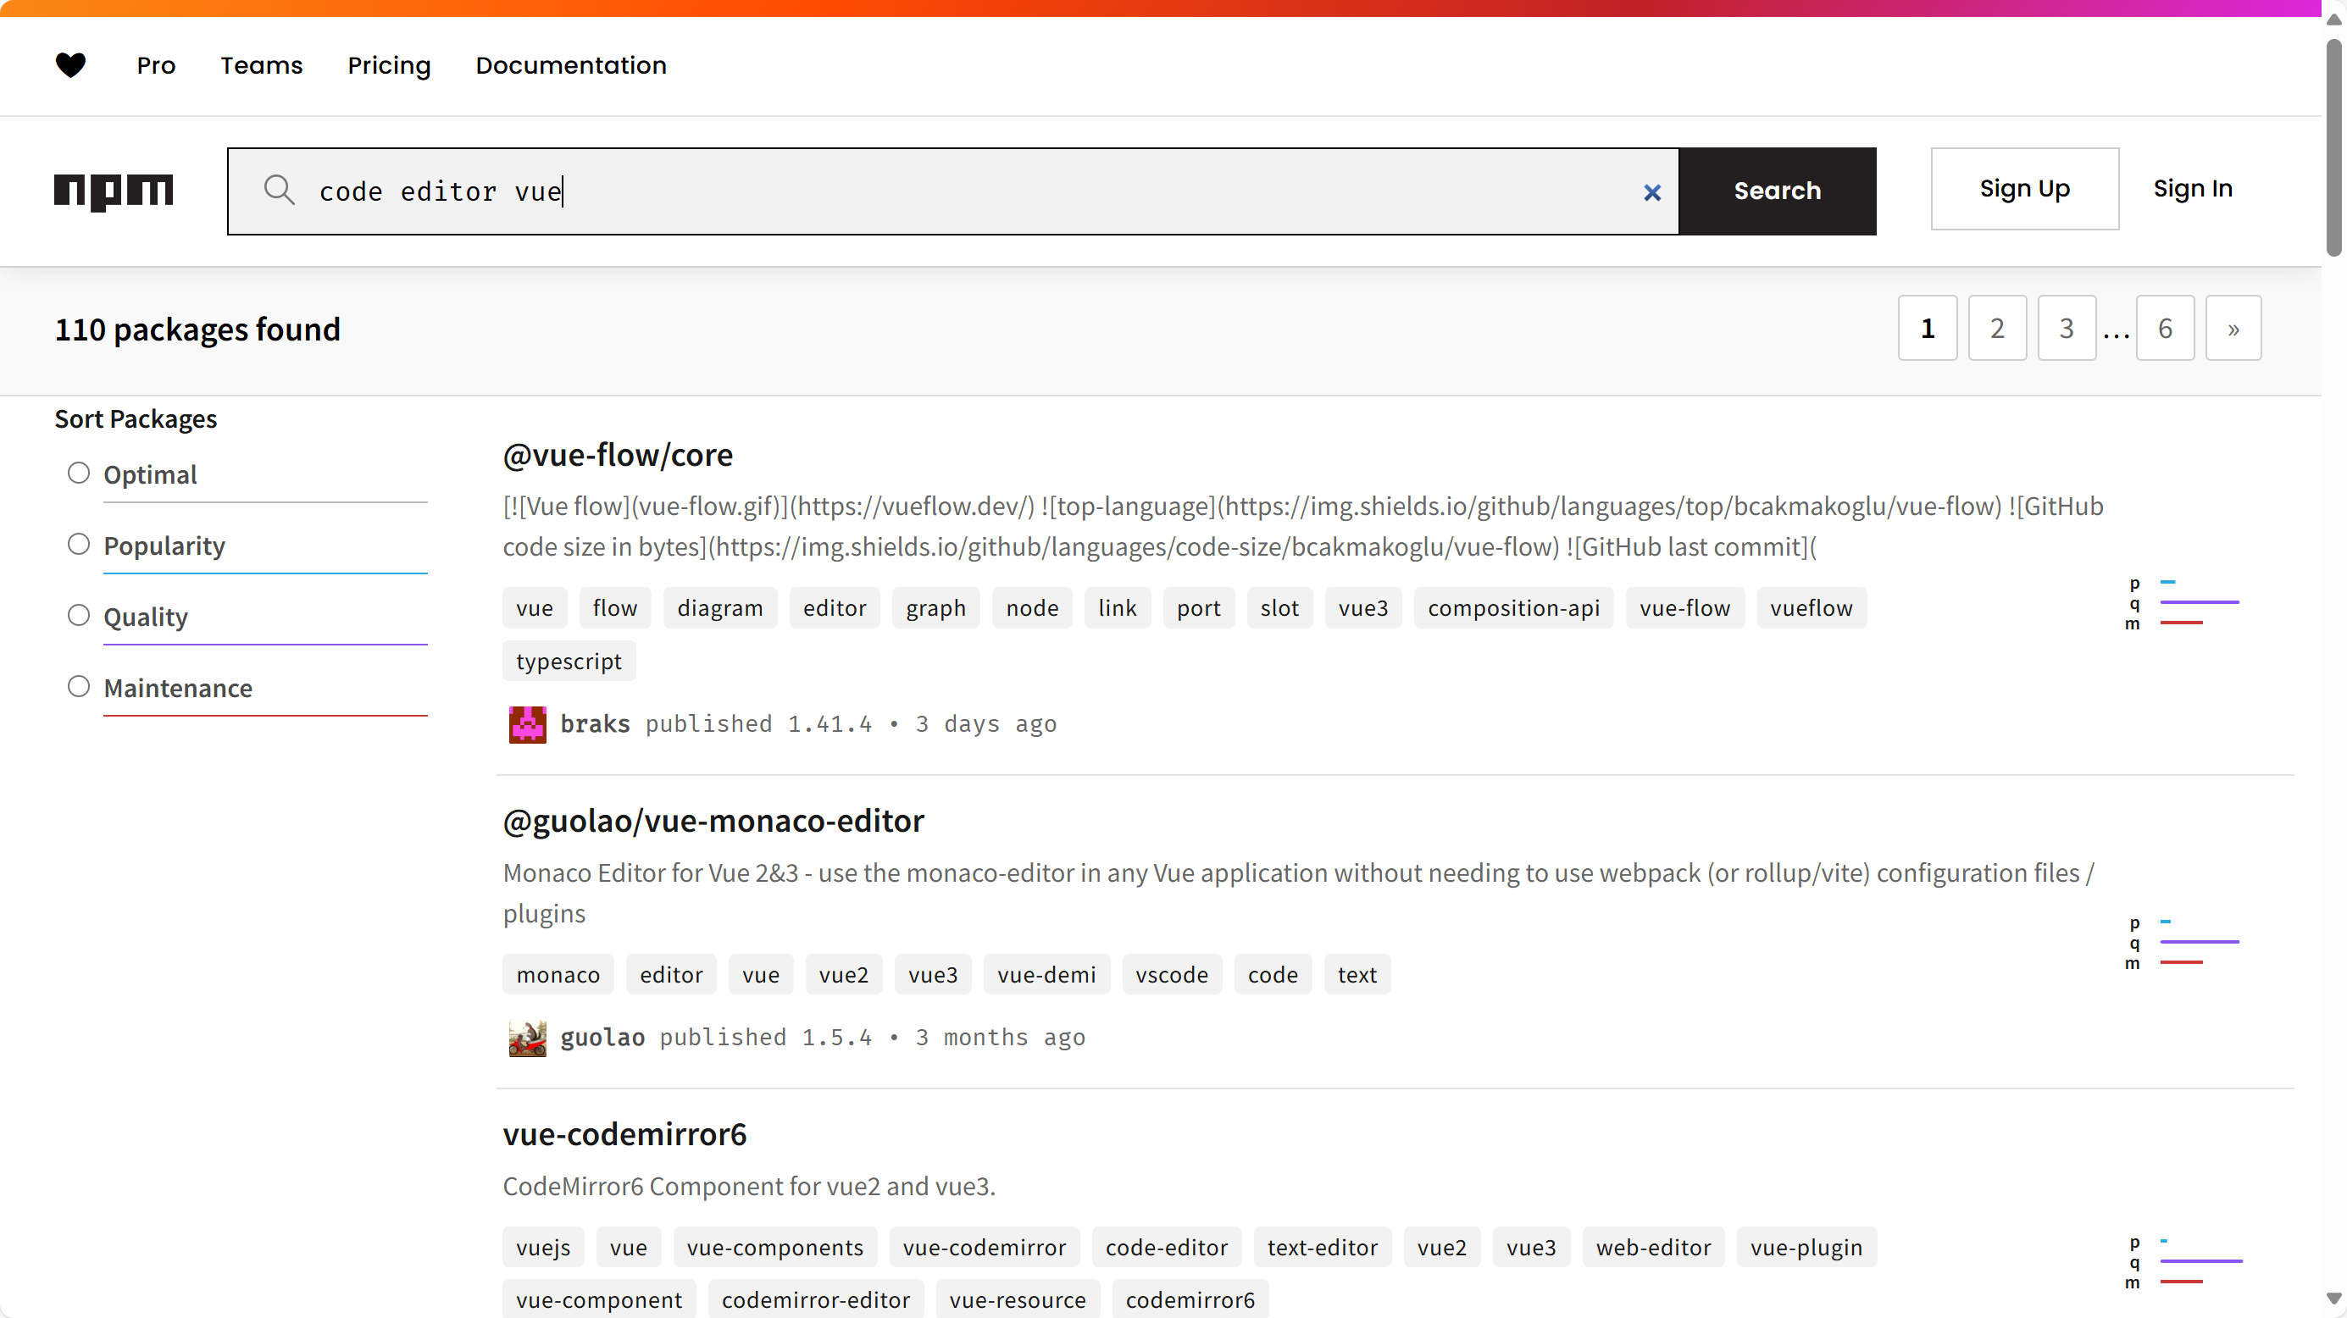The height and width of the screenshot is (1318, 2347).
Task: Click the text keyword tag
Action: (x=1357, y=975)
